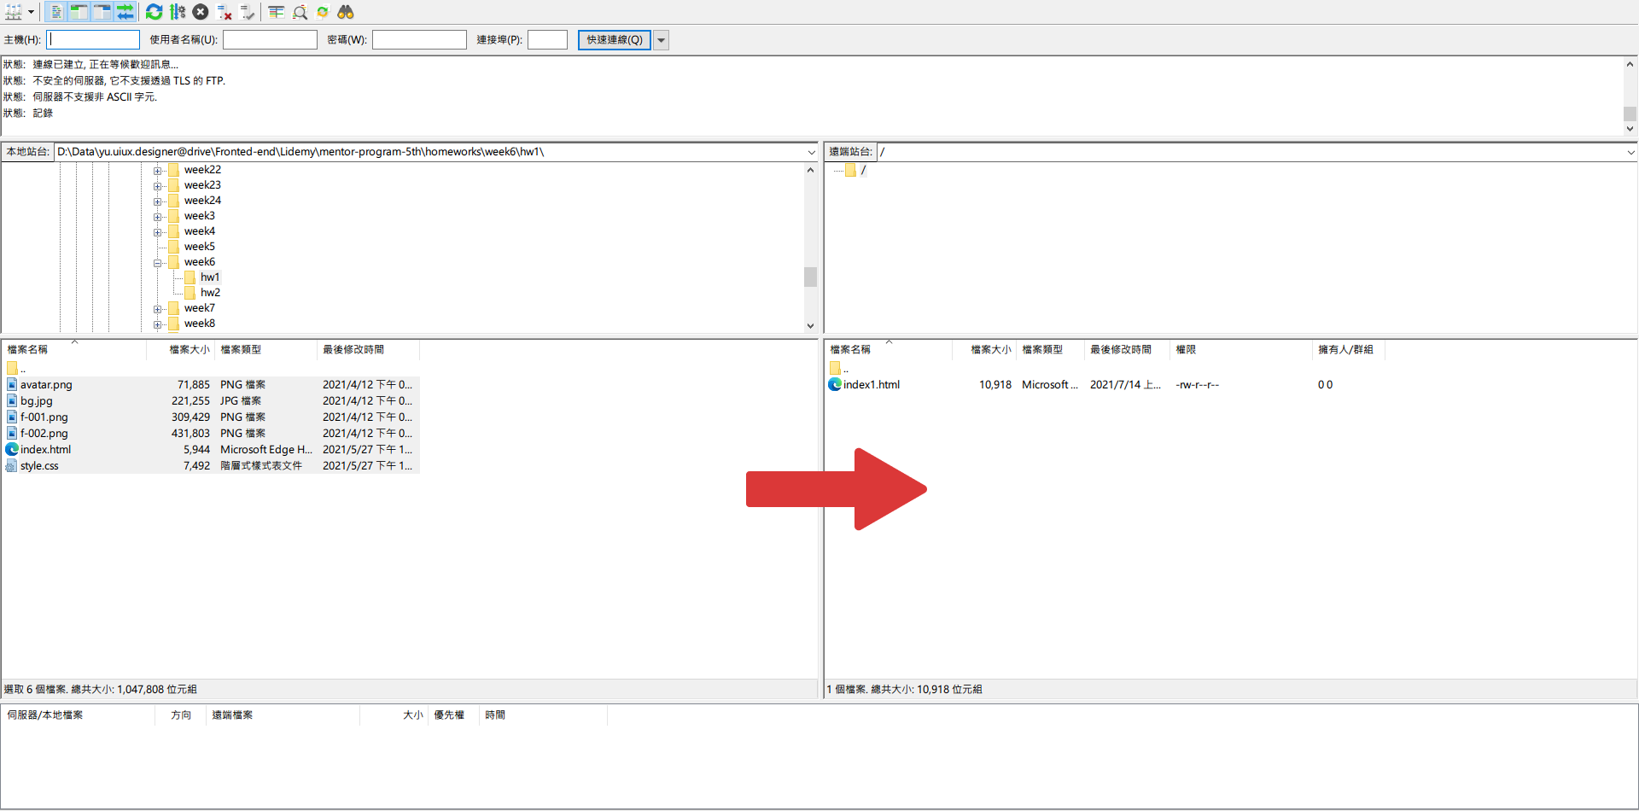
Task: Search files with the binoculars icon
Action: coord(346,12)
